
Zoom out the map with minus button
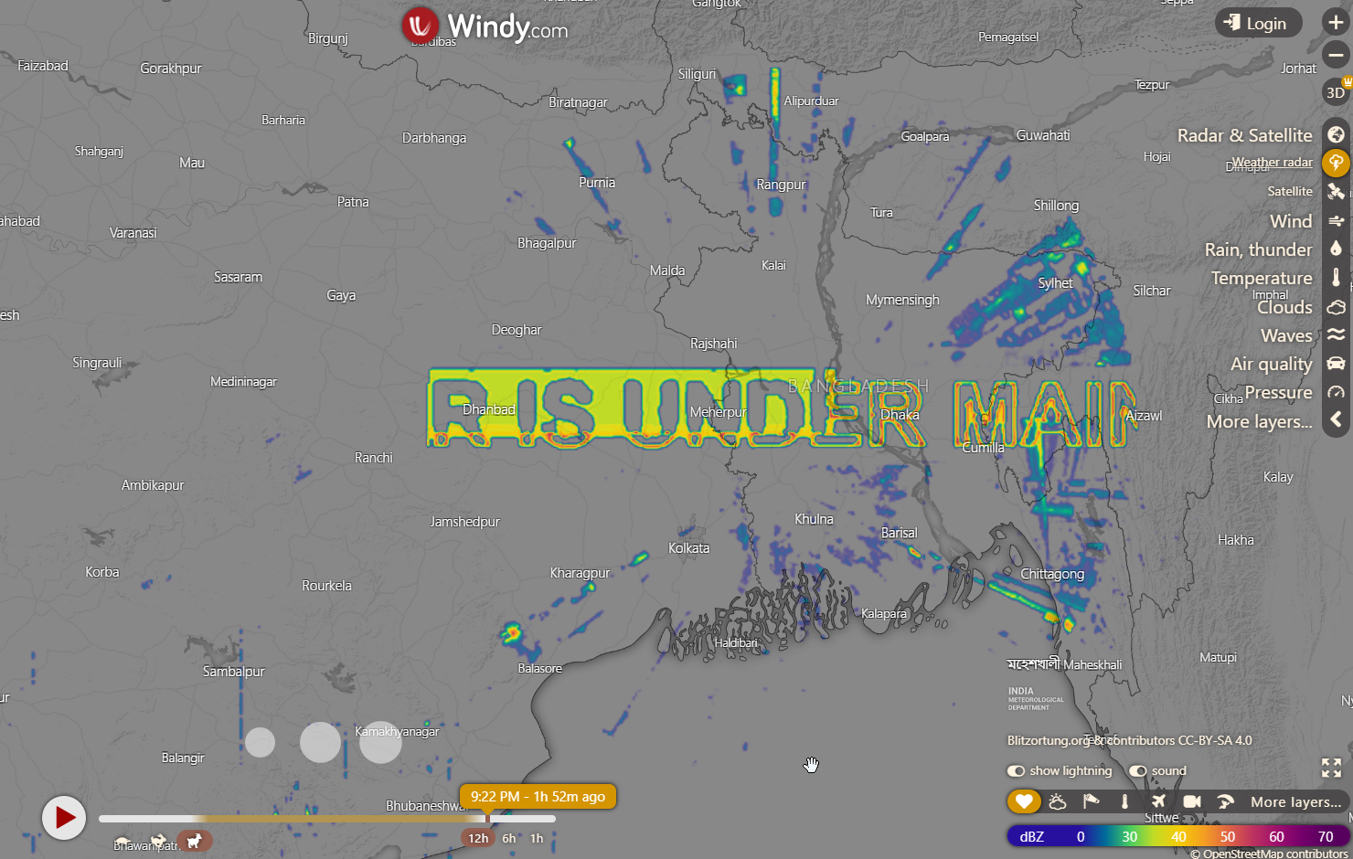1336,56
